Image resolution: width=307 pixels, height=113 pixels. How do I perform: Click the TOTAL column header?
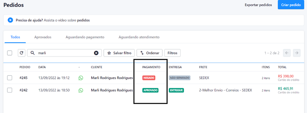pyautogui.click(x=282, y=67)
